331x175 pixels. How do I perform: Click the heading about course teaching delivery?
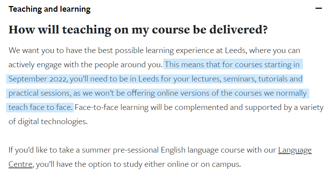pyautogui.click(x=138, y=30)
